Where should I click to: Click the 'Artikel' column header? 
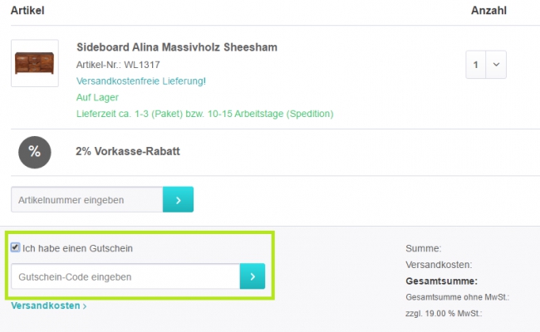pos(27,11)
